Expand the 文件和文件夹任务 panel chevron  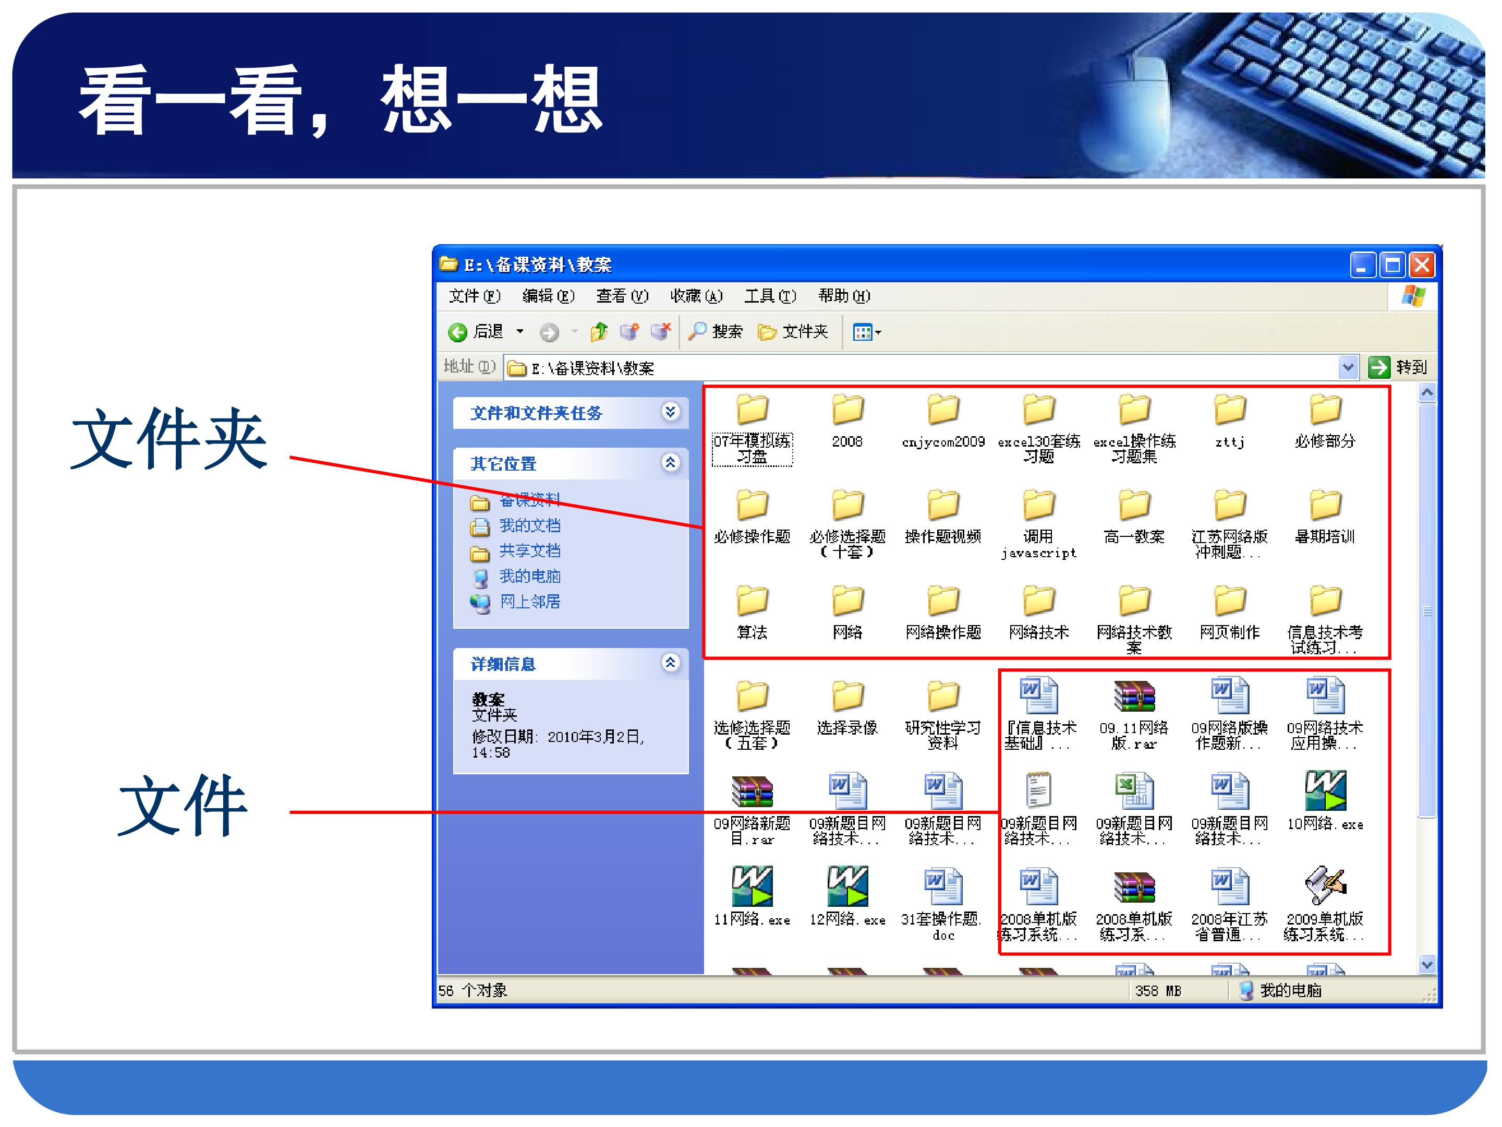point(670,412)
